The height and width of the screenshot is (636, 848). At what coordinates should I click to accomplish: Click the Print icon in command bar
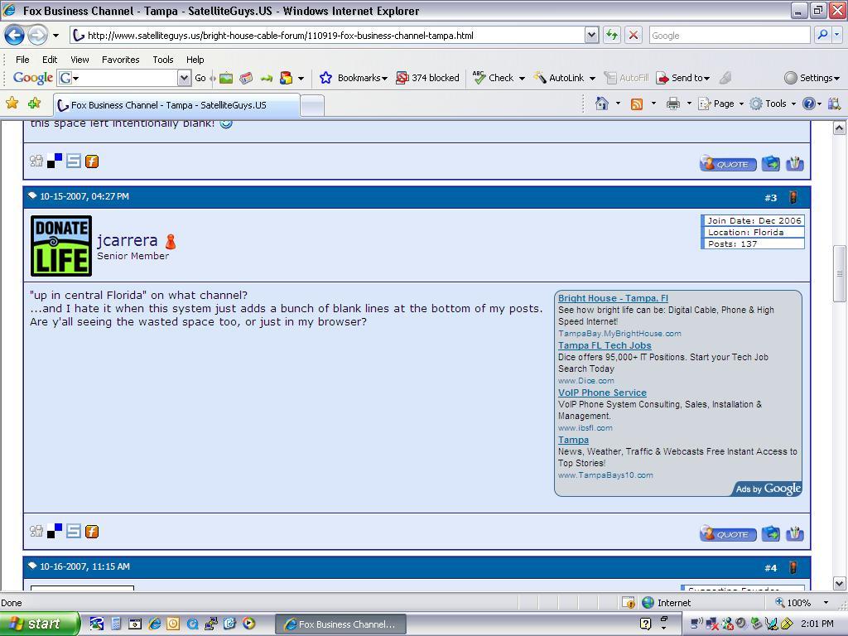(672, 104)
